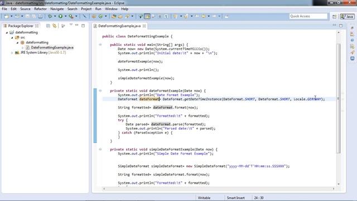357x201 pixels.
Task: Open the Refactor menu
Action: (x=40, y=9)
